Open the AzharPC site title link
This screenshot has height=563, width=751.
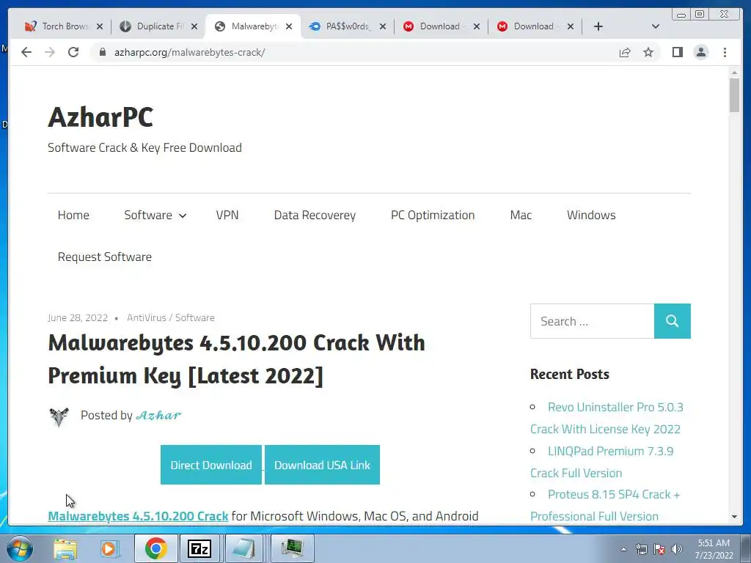100,117
